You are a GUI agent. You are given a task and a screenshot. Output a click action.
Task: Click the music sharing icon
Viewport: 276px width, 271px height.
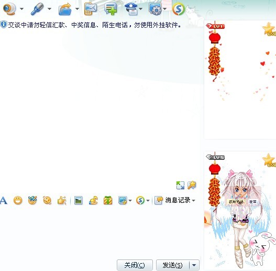(x=93, y=201)
